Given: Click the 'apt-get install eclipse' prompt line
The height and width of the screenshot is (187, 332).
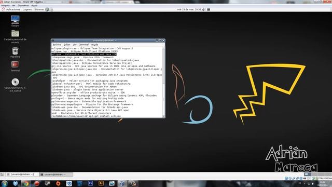Looking at the screenshot, I should (x=86, y=116).
